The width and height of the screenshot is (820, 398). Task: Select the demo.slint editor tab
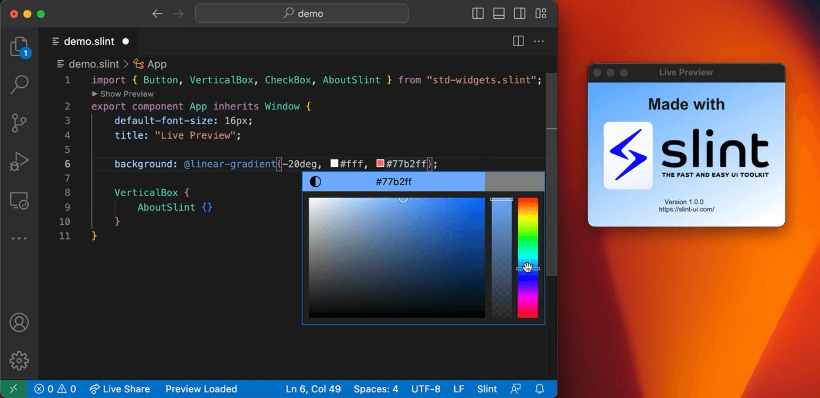point(89,42)
